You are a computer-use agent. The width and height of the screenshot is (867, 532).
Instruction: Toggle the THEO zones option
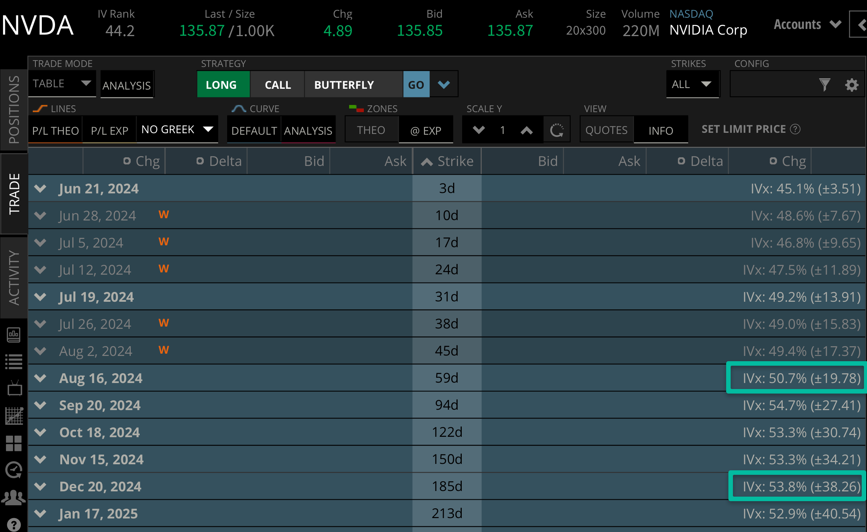371,130
